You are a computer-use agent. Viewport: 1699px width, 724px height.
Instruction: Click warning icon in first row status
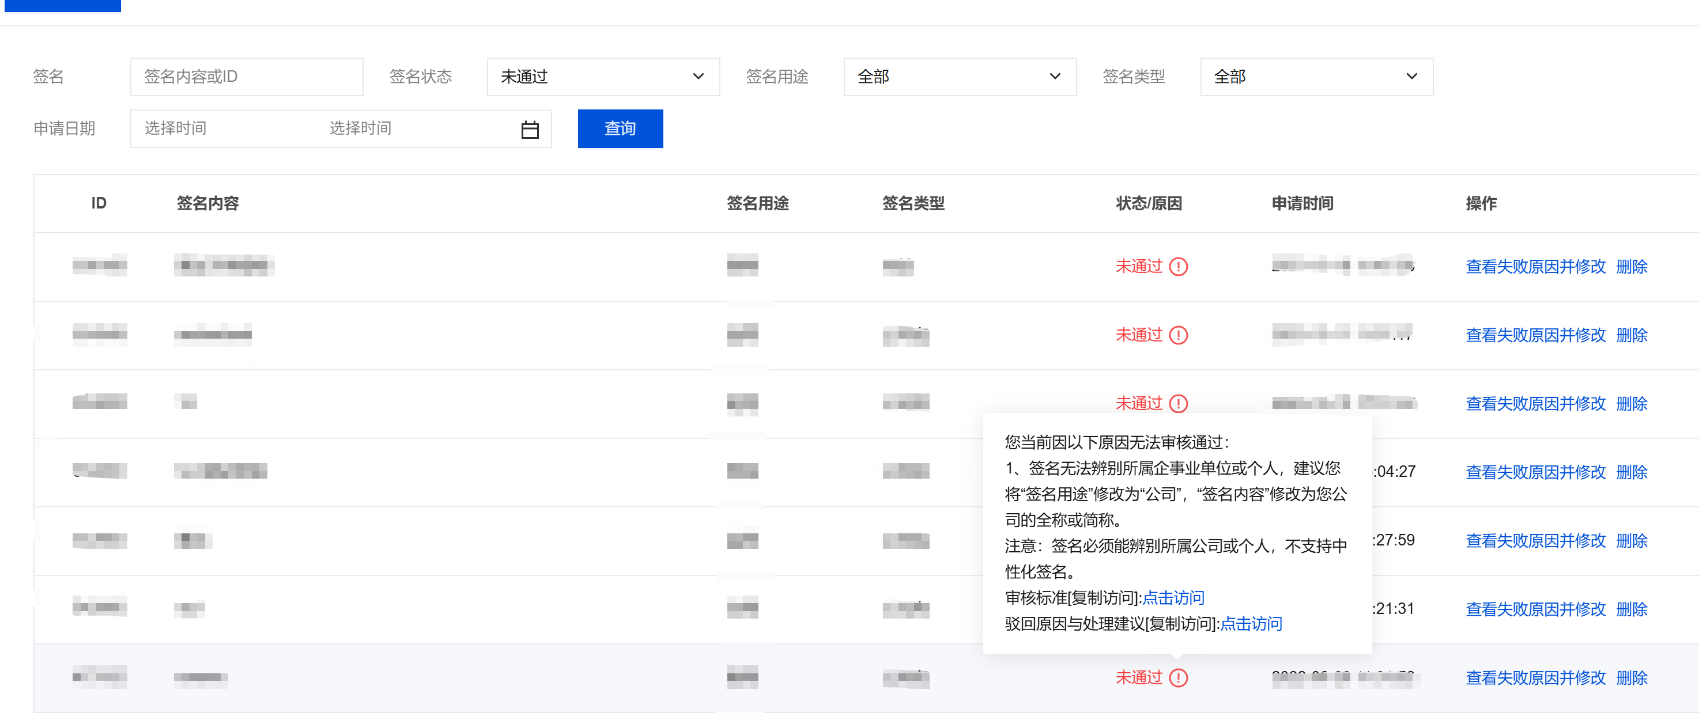(1178, 267)
